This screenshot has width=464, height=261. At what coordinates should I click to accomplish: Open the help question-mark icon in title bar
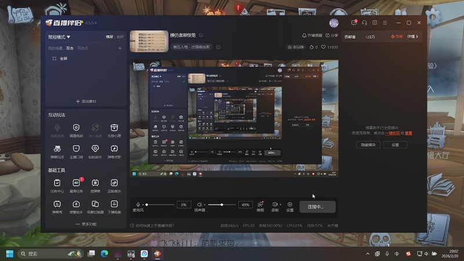tap(375, 23)
